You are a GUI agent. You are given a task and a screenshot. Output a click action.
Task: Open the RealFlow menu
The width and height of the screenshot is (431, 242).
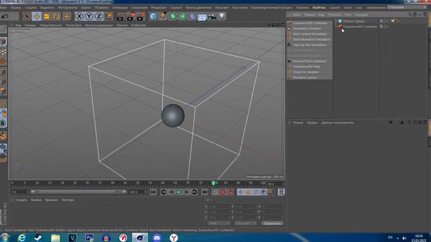(319, 7)
